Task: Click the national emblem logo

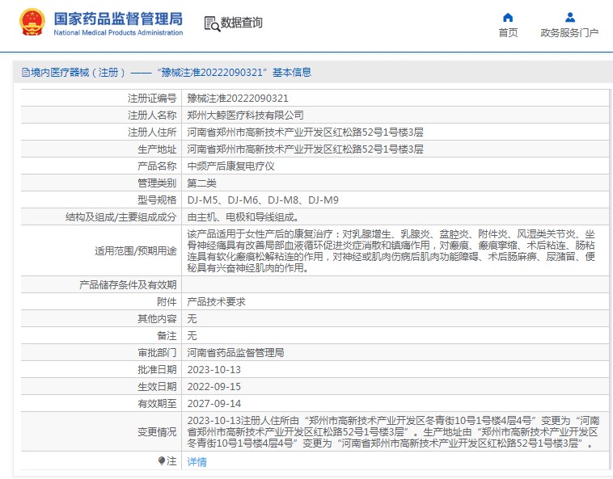Action: [x=32, y=23]
